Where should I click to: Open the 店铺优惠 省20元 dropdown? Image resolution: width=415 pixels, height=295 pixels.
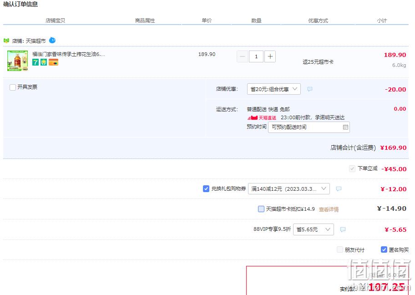(x=273, y=89)
